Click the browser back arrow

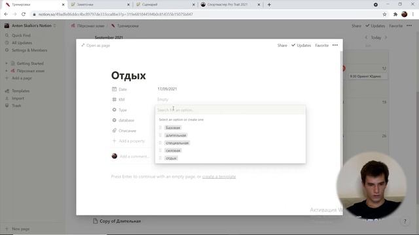coord(6,14)
